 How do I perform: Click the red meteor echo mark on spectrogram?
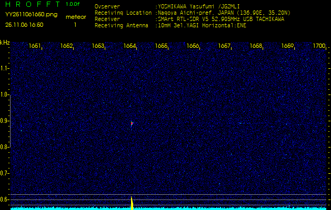(132, 123)
